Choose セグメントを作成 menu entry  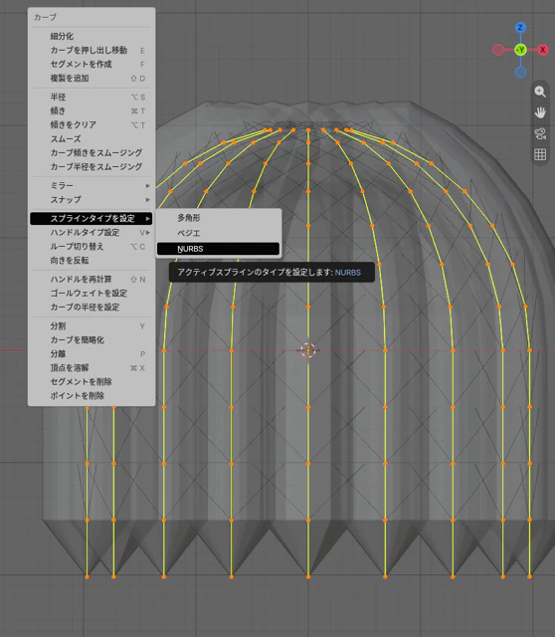point(92,64)
